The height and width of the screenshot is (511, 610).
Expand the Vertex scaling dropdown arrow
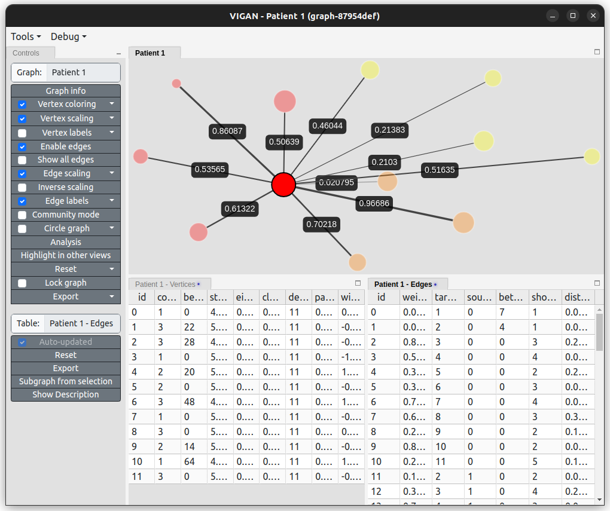[x=112, y=118]
